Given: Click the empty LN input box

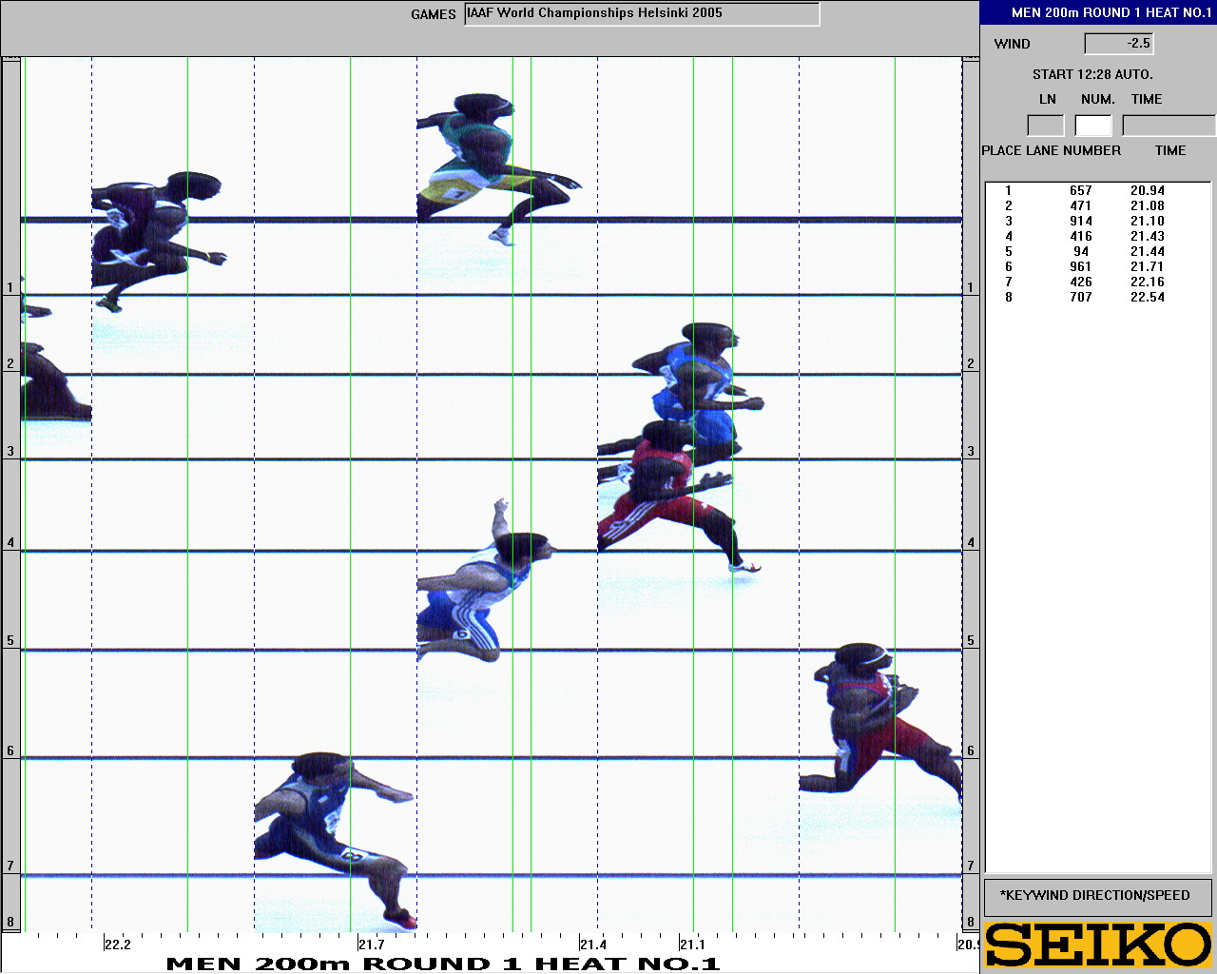Looking at the screenshot, I should coord(1046,126).
